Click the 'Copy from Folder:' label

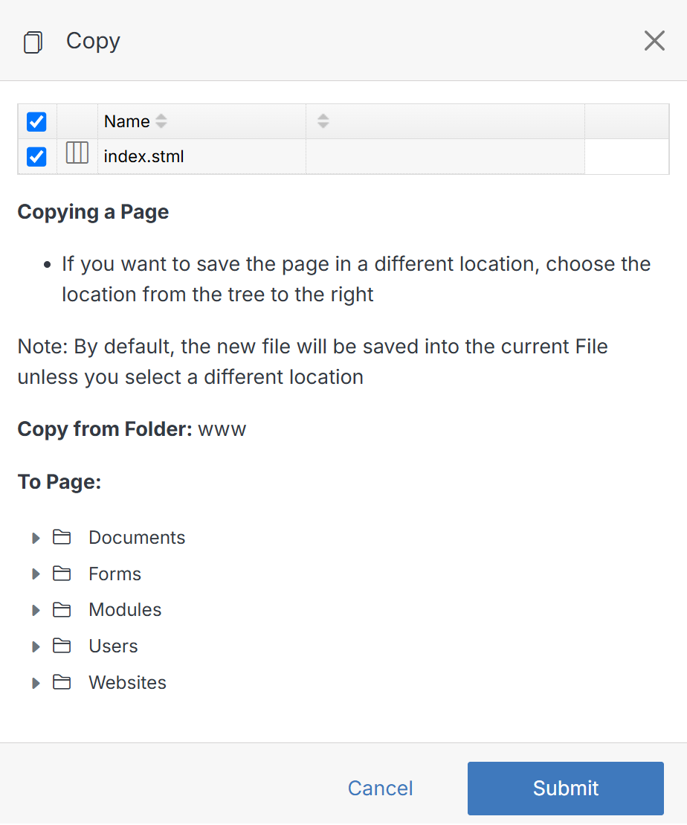click(x=105, y=429)
